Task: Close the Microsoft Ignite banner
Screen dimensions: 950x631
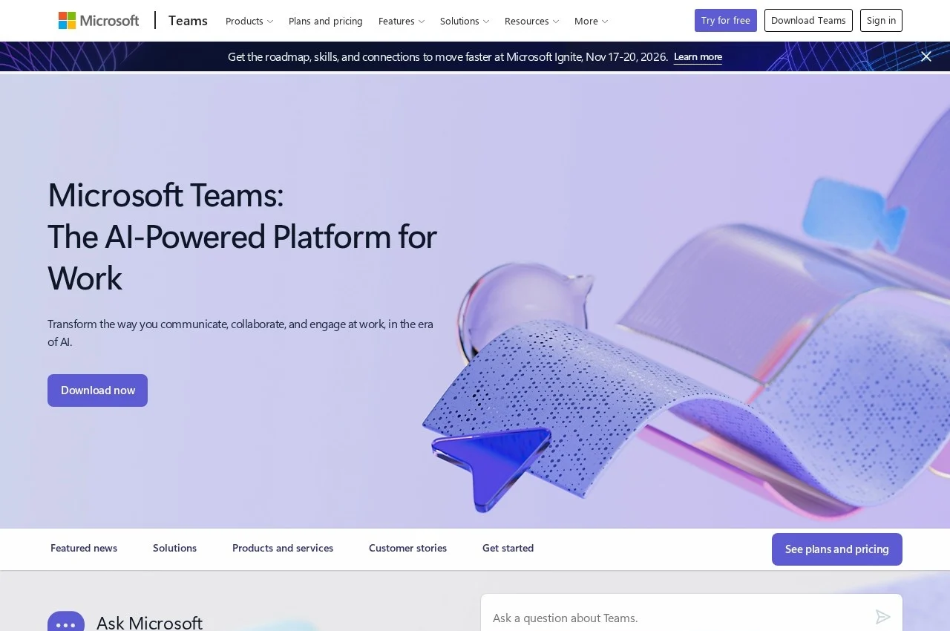Action: click(926, 56)
